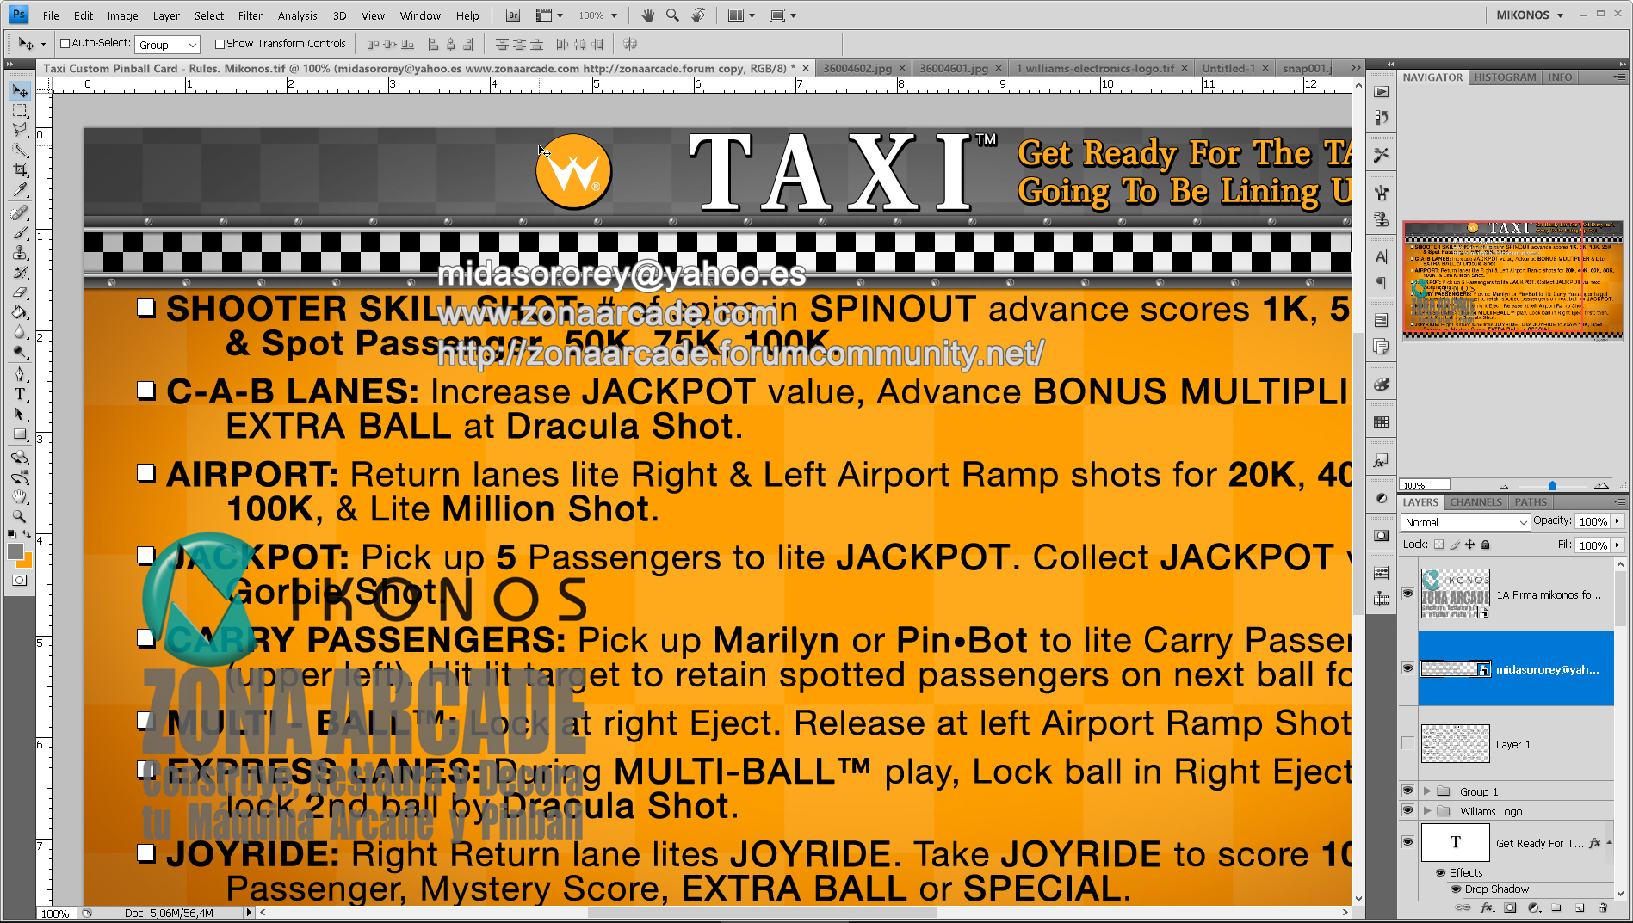1633x923 pixels.
Task: Select the Lasso tool
Action: point(20,131)
